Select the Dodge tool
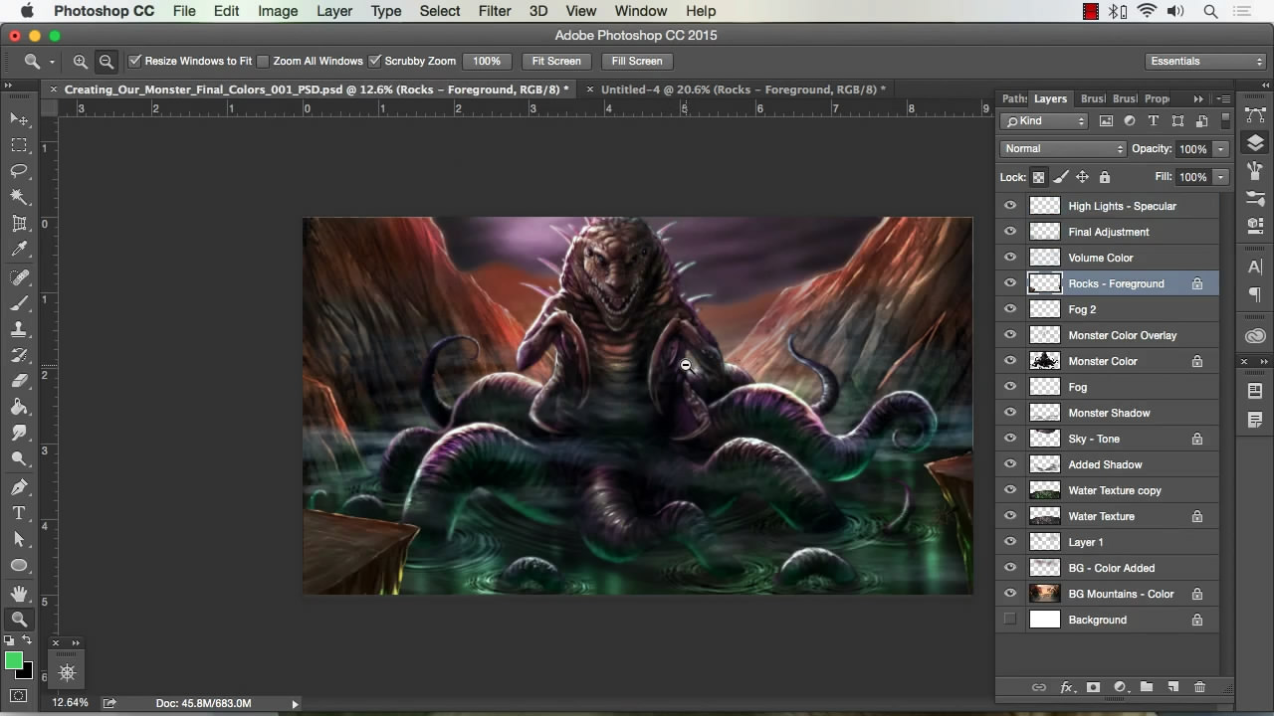1274x716 pixels. [19, 458]
